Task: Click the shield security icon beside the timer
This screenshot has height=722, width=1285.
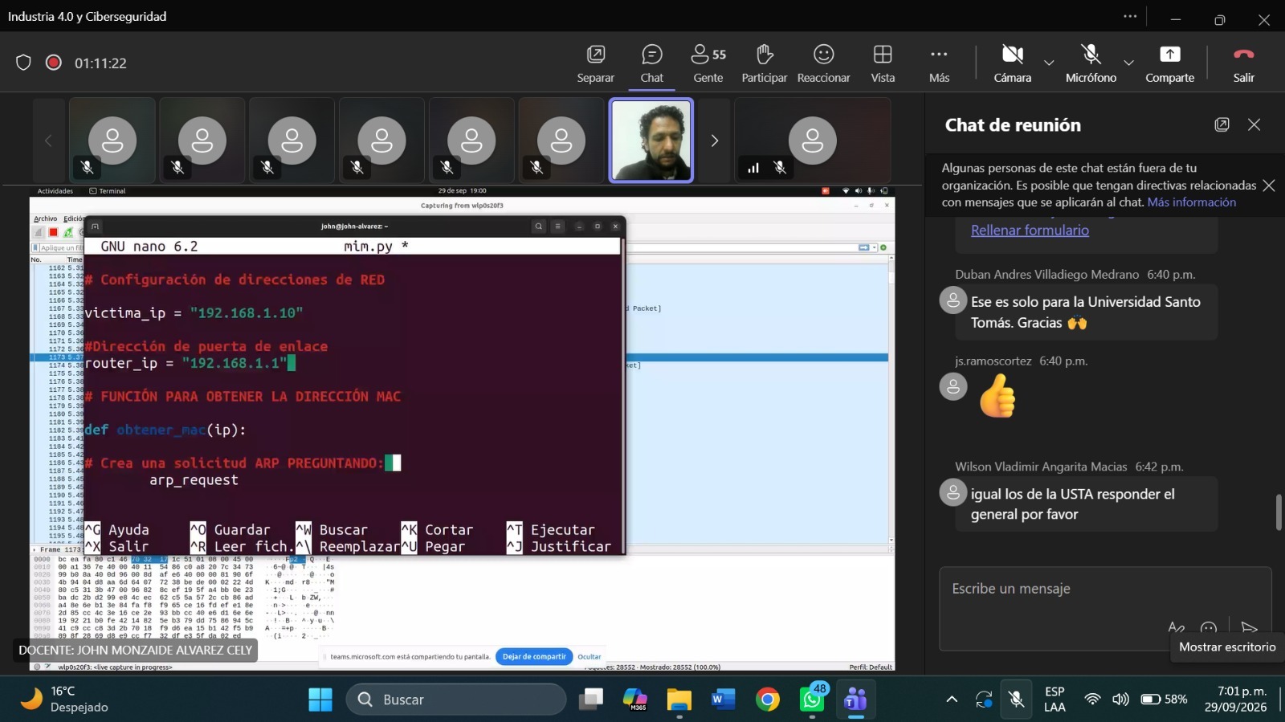Action: click(23, 63)
